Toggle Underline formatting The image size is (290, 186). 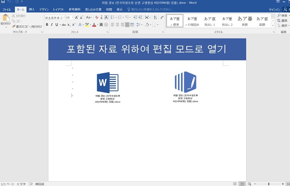(x=57, y=25)
